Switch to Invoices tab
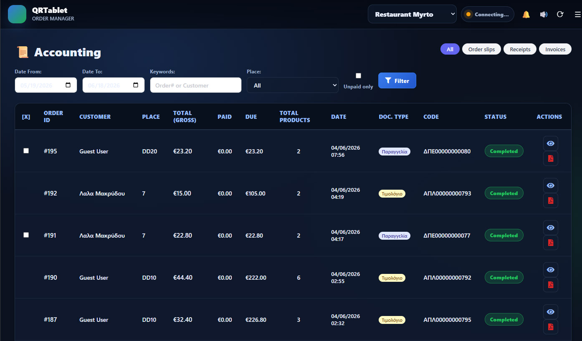 click(x=555, y=49)
